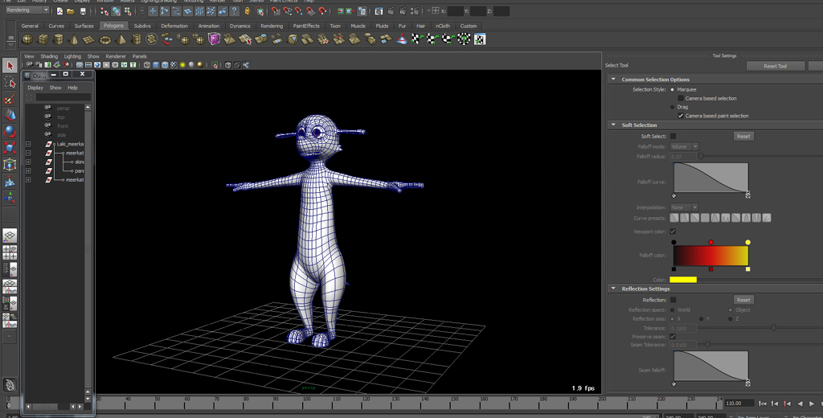Screen dimensions: 823x418
Task: Click the open scene folder icon
Action: click(71, 11)
